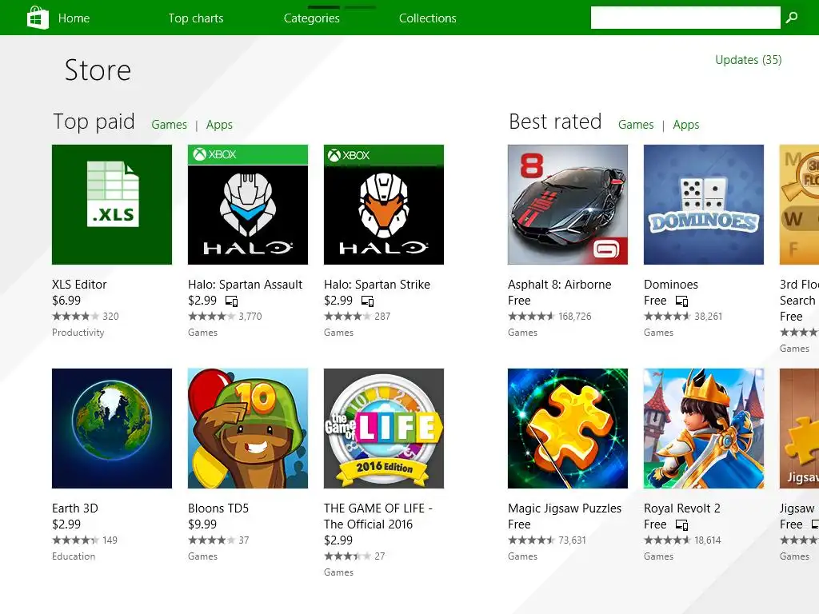819x614 pixels.
Task: Click the Store page title
Action: coord(98,70)
